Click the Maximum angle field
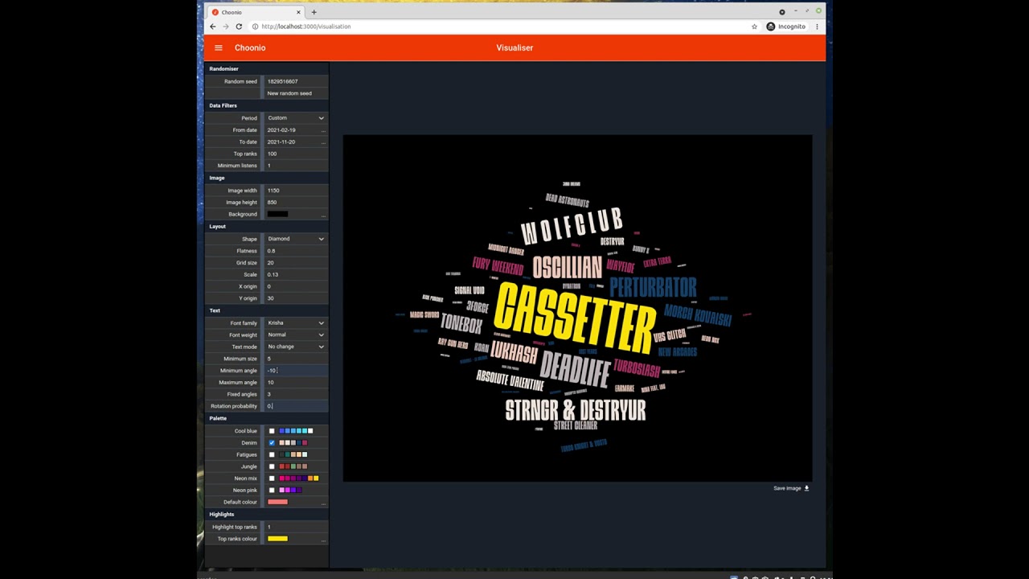 (x=296, y=383)
